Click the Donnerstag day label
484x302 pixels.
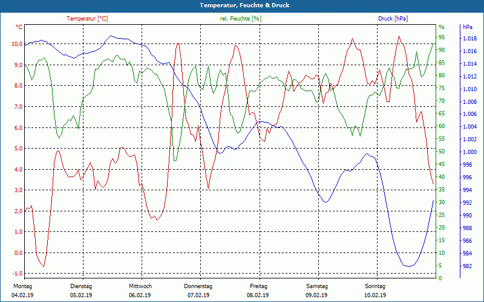click(198, 286)
